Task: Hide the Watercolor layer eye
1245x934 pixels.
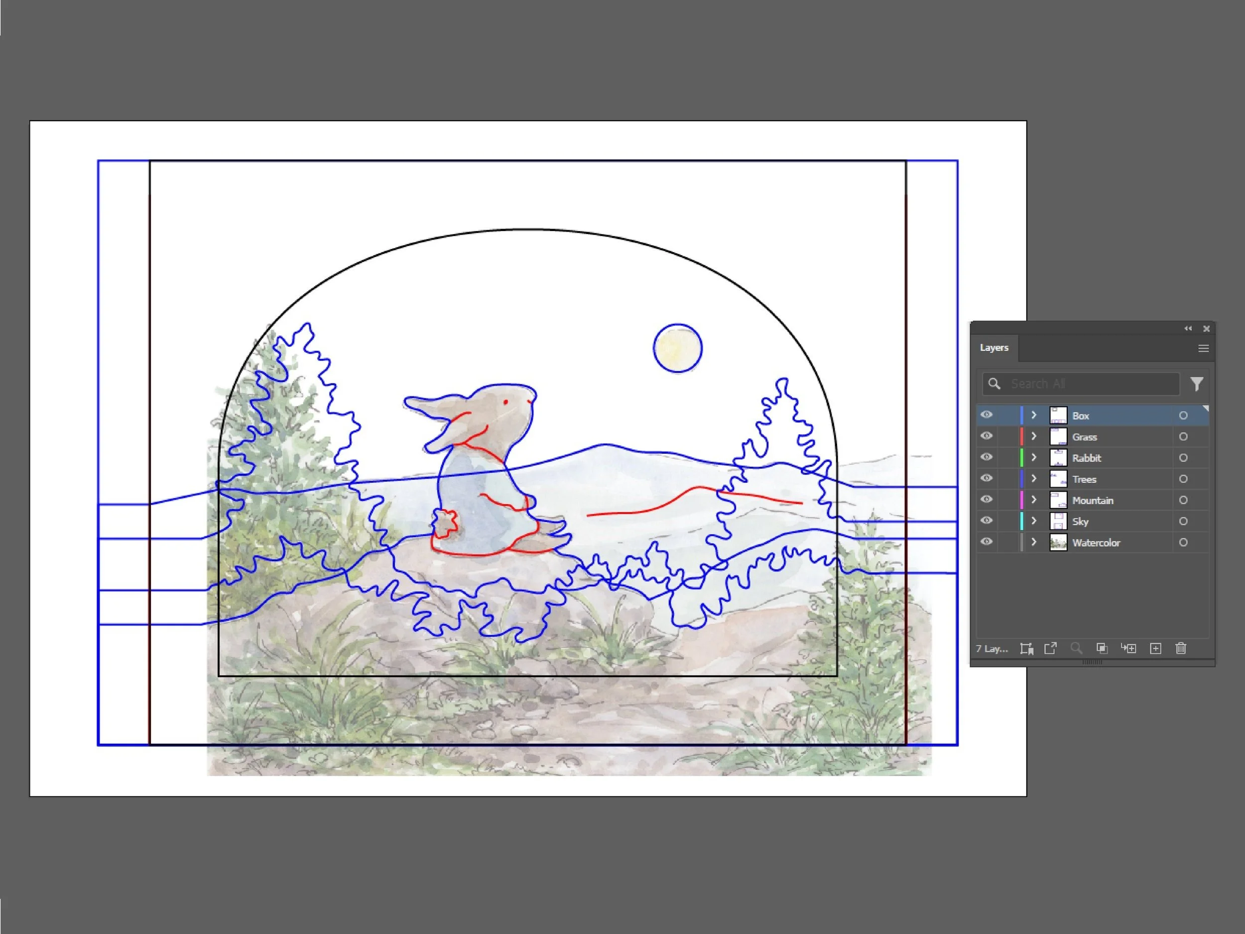Action: tap(986, 542)
